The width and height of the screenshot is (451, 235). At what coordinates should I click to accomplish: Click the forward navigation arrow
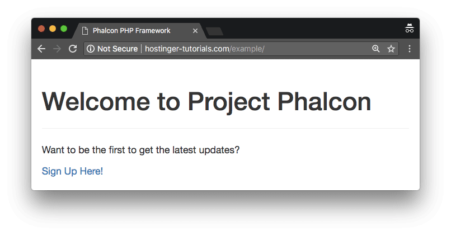point(57,49)
